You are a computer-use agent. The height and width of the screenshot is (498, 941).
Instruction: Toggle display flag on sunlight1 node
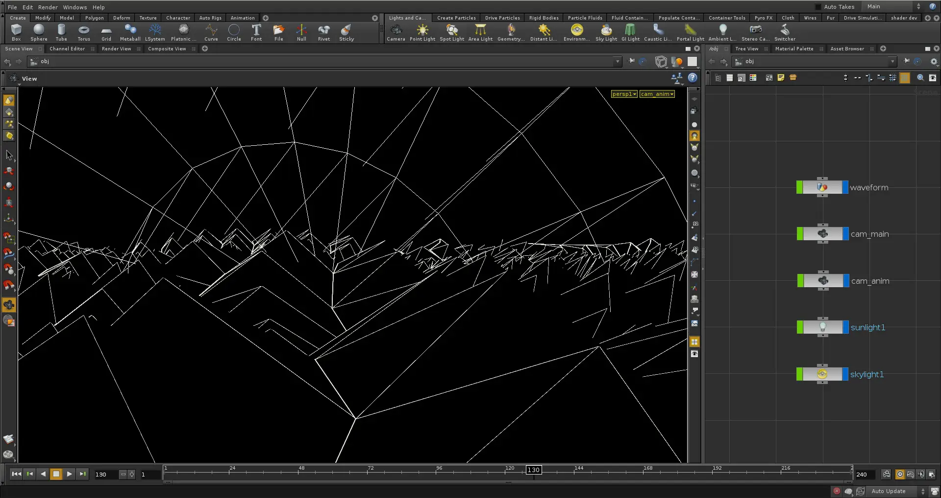tap(845, 327)
